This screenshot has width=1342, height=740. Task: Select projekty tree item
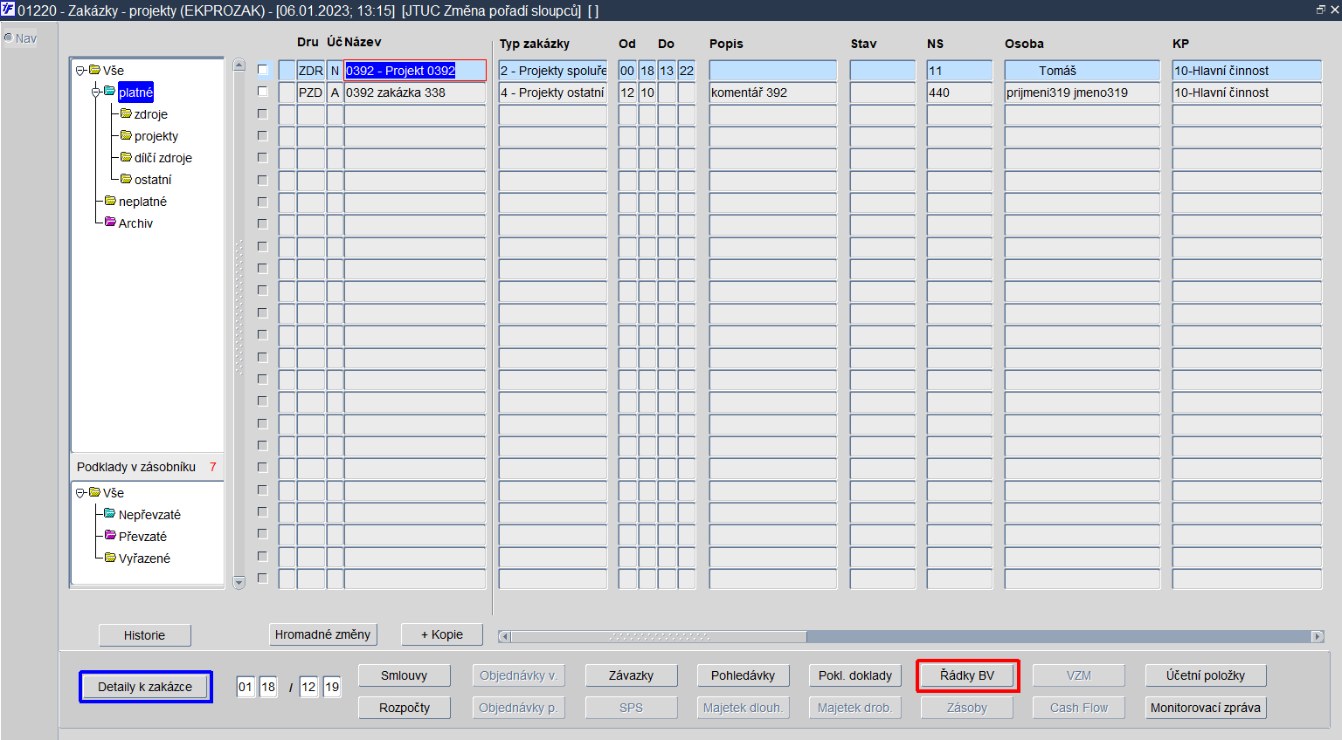click(156, 136)
